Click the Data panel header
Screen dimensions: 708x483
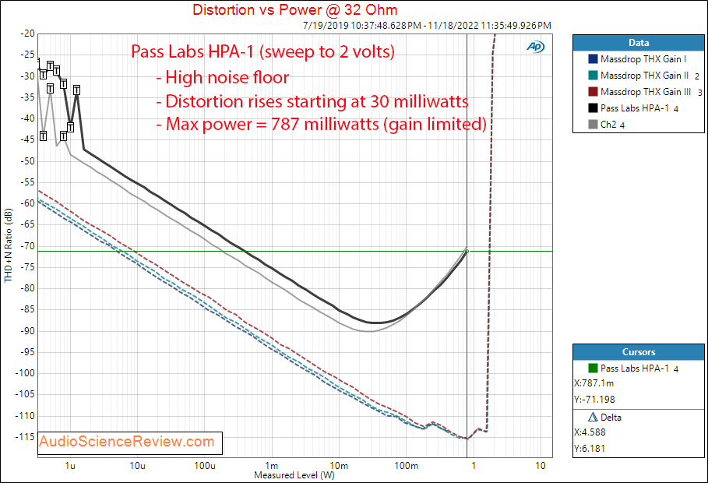pyautogui.click(x=639, y=43)
